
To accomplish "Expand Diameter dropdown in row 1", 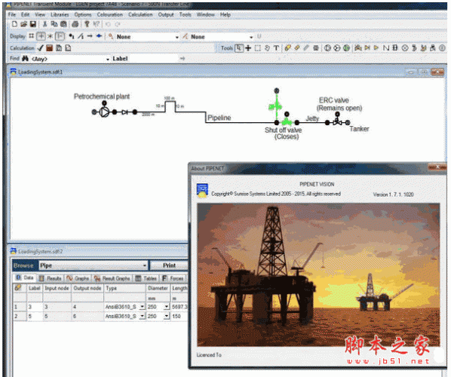I will (x=167, y=307).
